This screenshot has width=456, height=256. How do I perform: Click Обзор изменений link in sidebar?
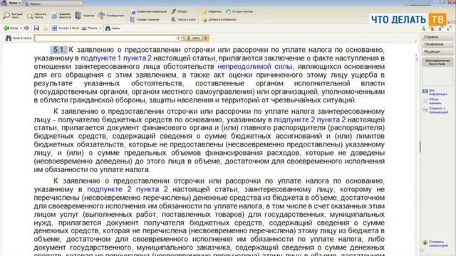pos(432,101)
